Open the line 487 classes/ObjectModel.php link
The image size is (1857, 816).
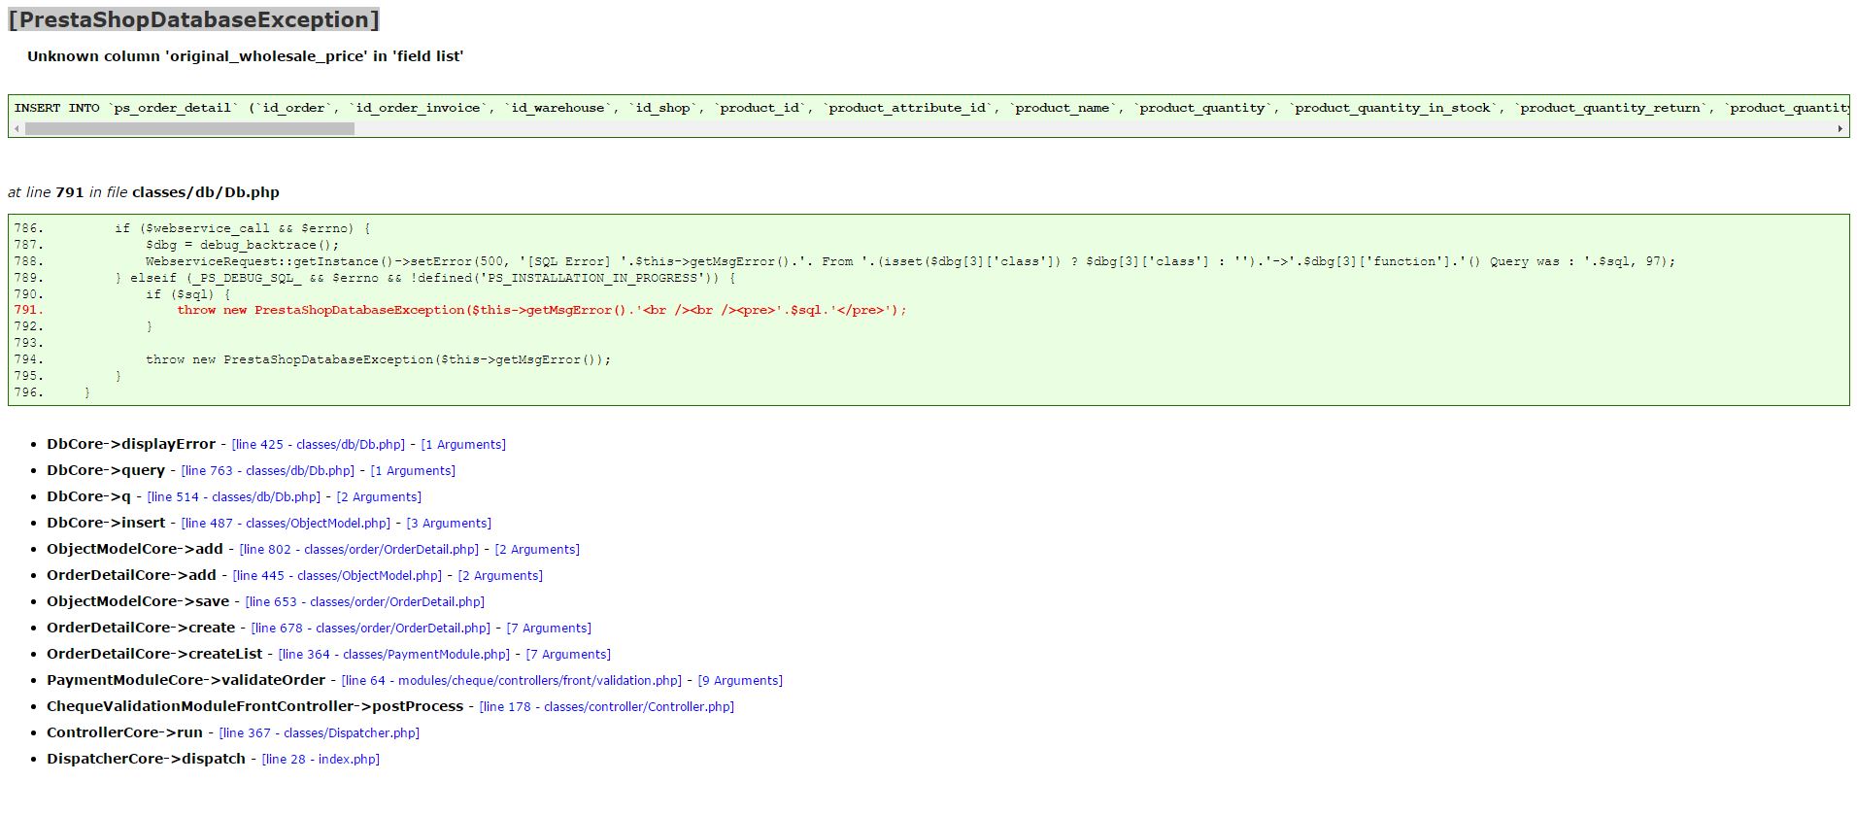[286, 524]
